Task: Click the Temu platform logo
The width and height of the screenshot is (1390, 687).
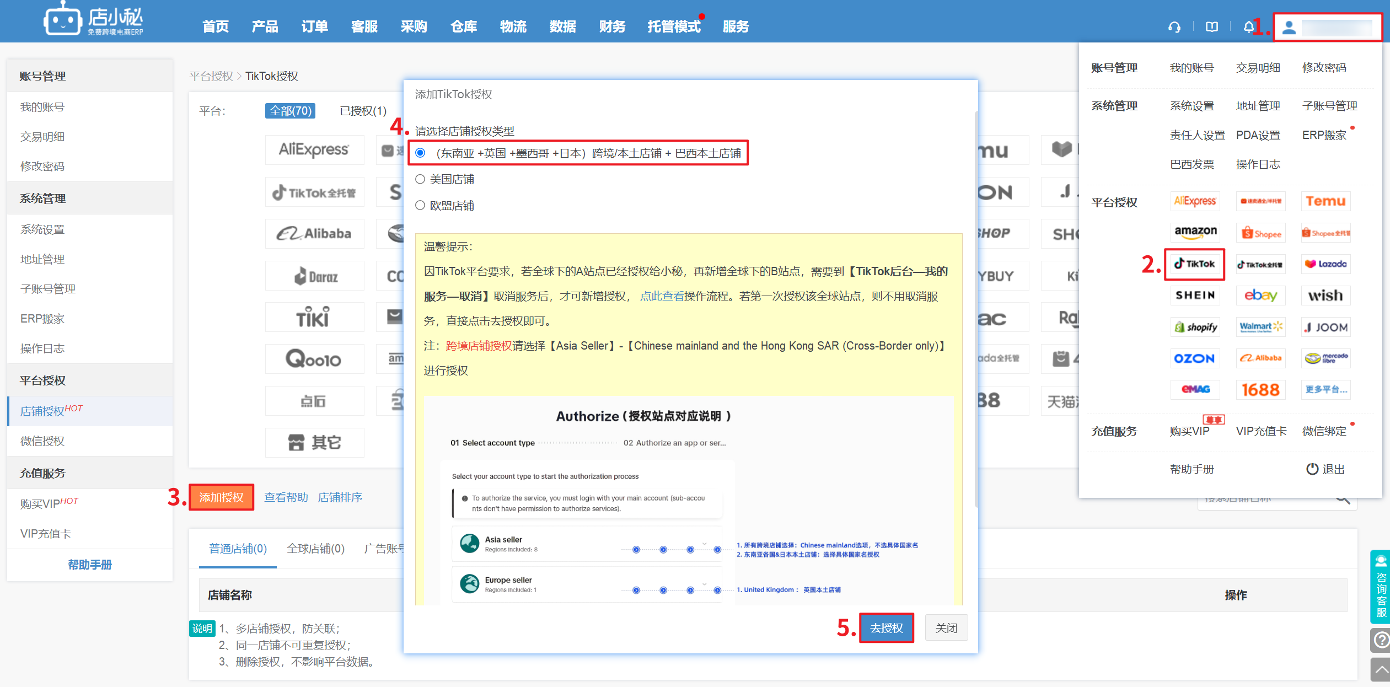Action: pos(1325,201)
